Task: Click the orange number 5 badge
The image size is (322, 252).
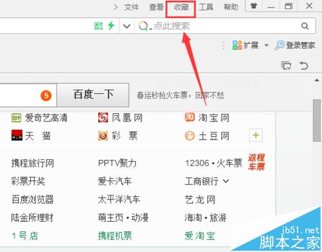Action: 46,96
